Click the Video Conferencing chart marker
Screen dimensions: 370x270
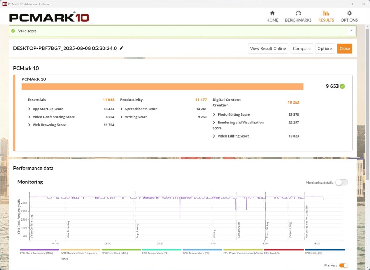[x=31, y=226]
